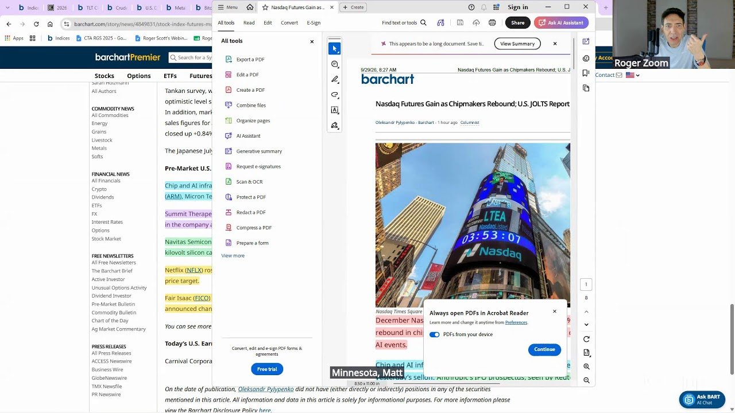Switch to the Edit tab in Acrobat
Image resolution: width=735 pixels, height=413 pixels.
click(x=268, y=23)
